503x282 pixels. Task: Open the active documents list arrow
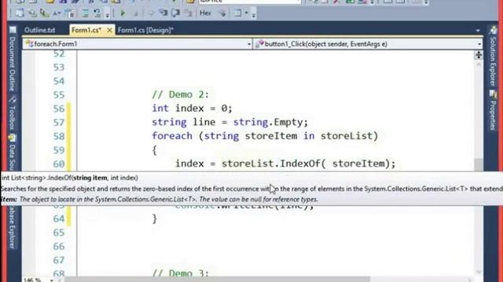[478, 31]
